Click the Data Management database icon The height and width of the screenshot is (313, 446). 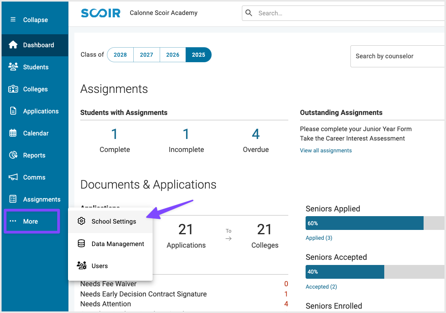click(81, 243)
